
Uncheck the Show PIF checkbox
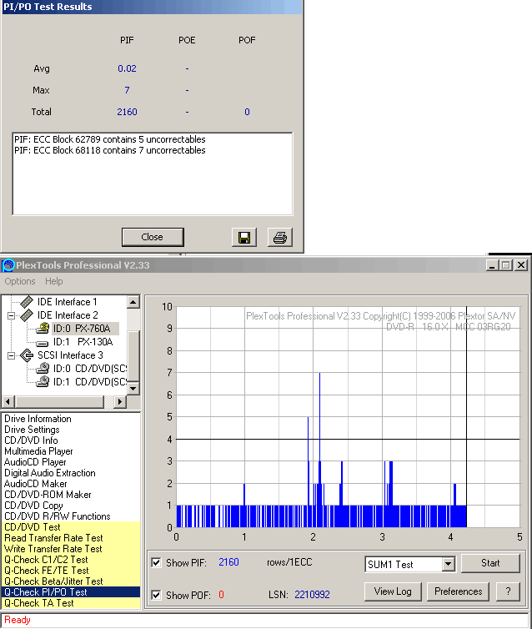(x=156, y=563)
